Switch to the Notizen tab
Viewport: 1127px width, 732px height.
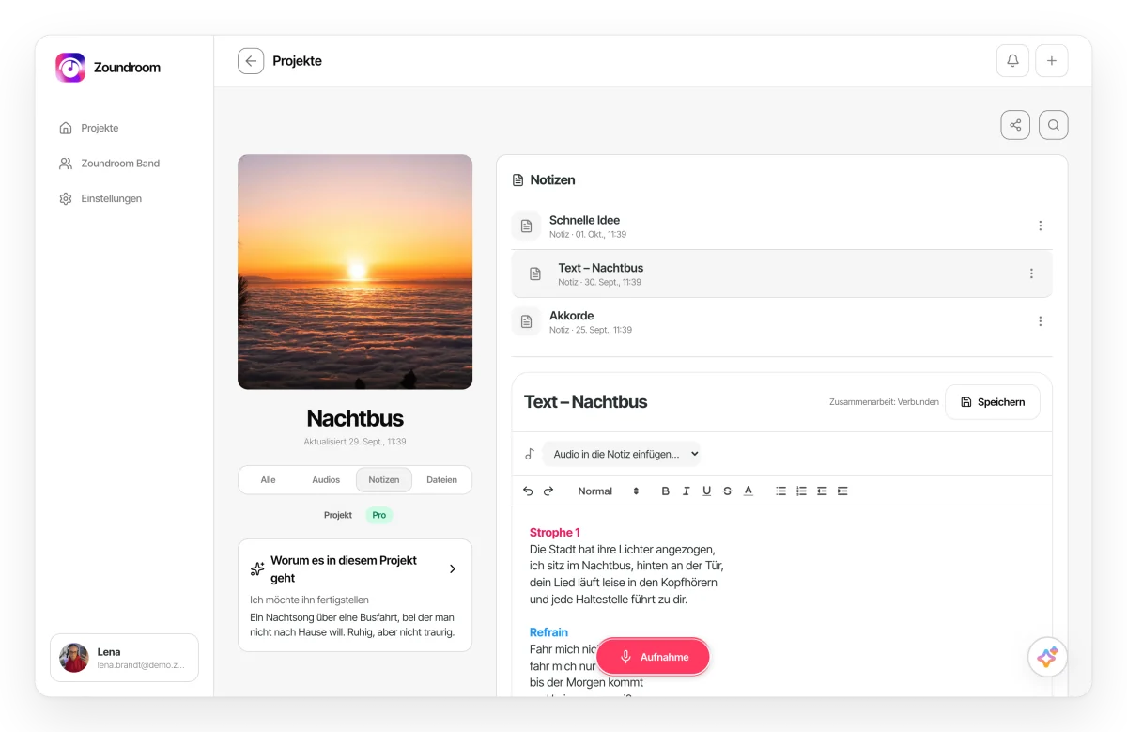coord(384,480)
